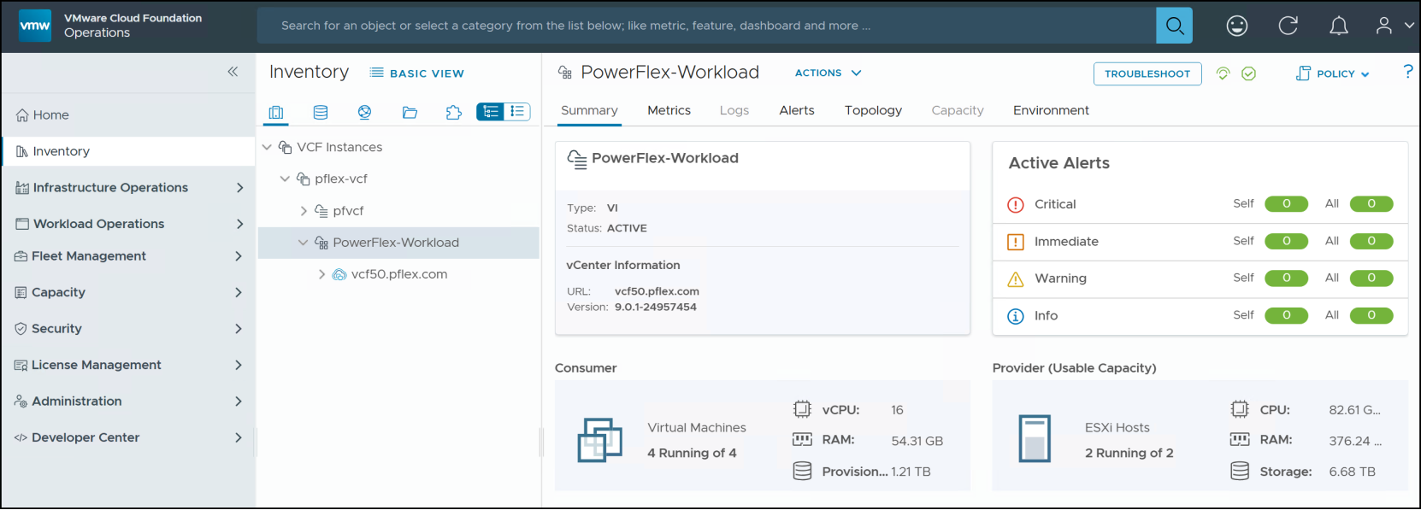Image resolution: width=1421 pixels, height=510 pixels.
Task: Open the POLICY dropdown
Action: tap(1333, 73)
